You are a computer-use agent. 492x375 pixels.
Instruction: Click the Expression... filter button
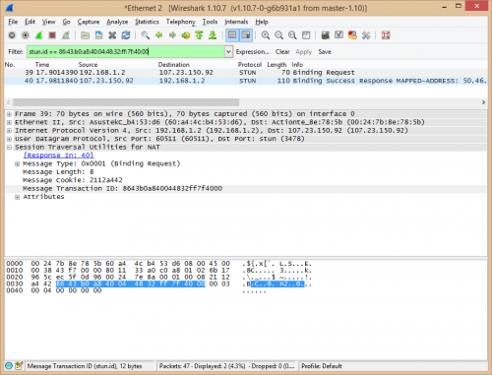click(x=253, y=52)
